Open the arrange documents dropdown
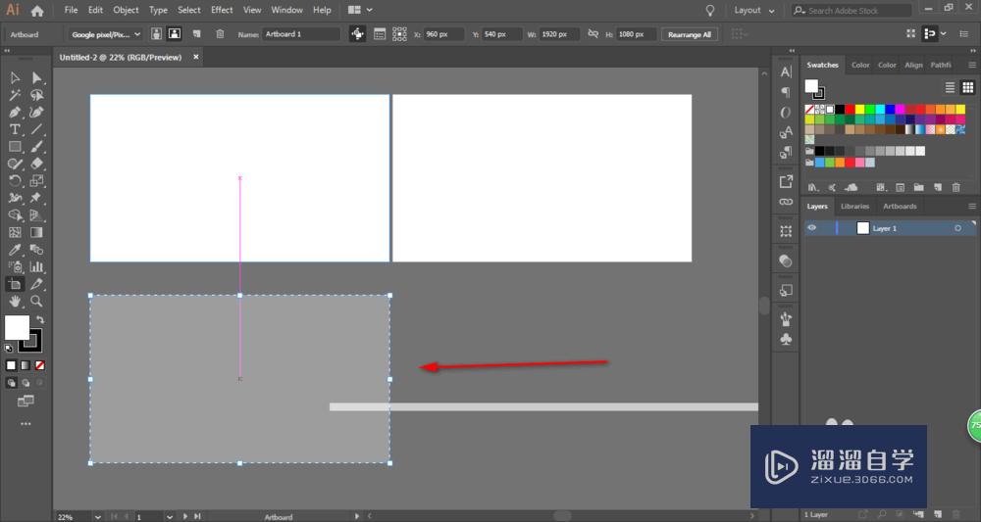 point(360,10)
